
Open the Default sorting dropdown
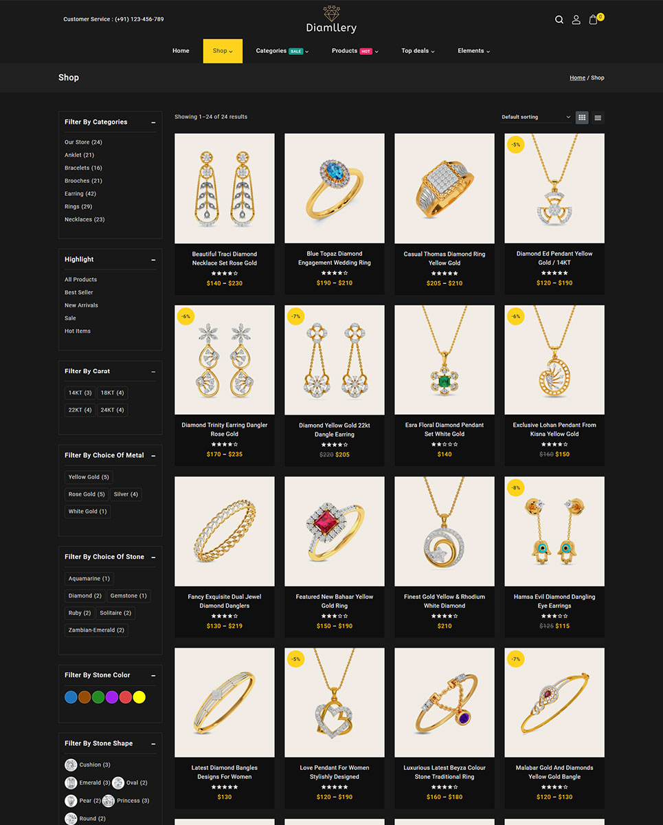(536, 117)
